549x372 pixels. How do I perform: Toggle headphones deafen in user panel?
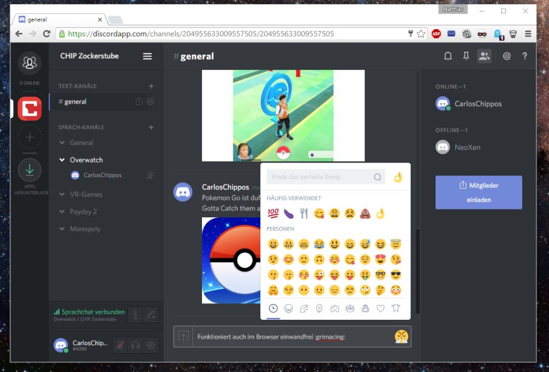(x=135, y=345)
